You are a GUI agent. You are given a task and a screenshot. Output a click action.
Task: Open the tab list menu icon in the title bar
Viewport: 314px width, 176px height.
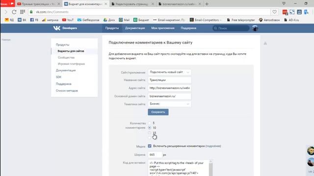coord(284,3)
